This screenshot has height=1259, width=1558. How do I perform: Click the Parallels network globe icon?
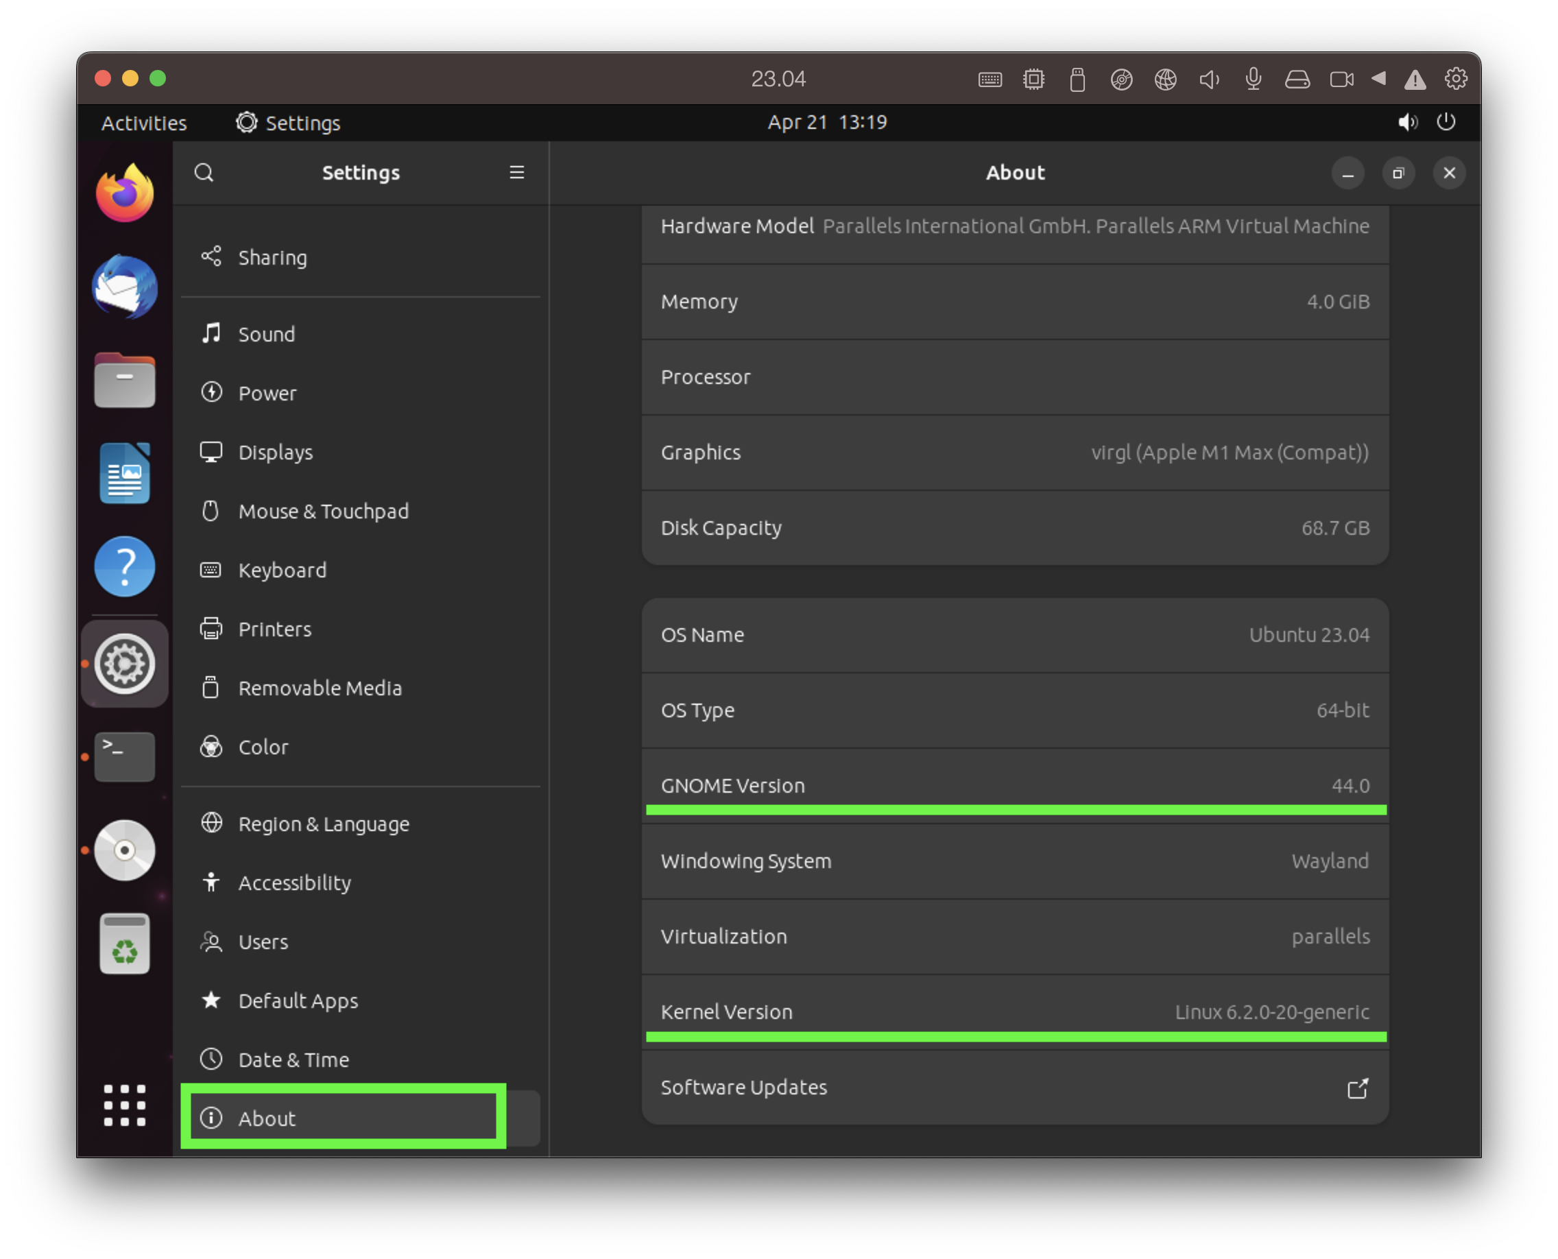click(x=1166, y=79)
